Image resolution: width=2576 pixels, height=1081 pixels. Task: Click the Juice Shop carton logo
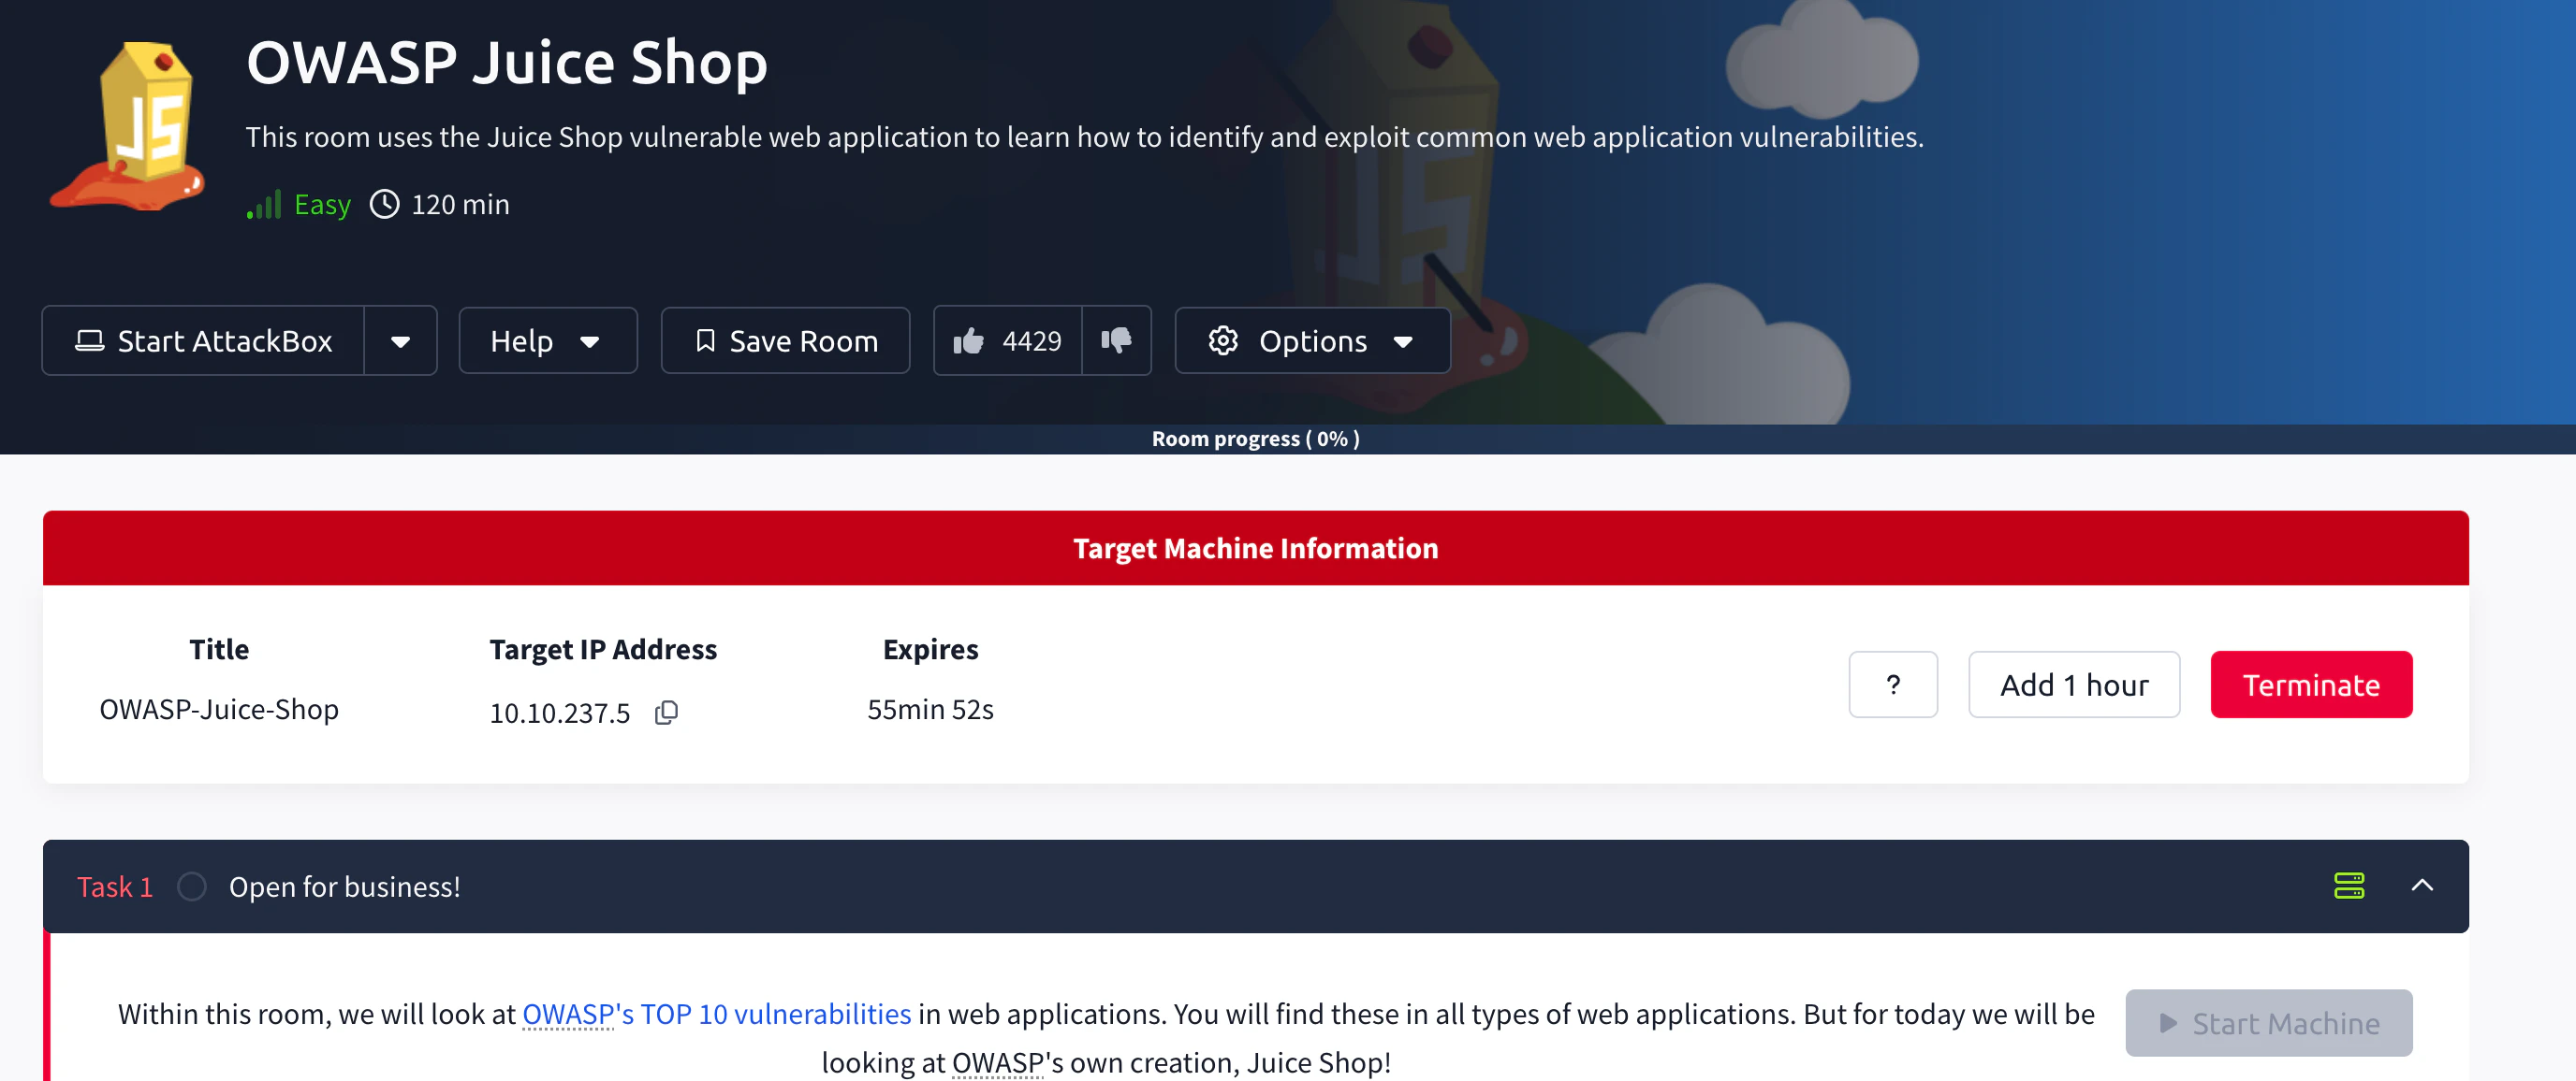tap(128, 127)
